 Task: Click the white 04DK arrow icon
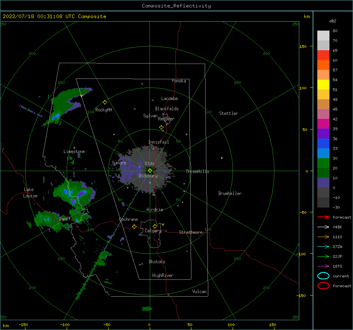point(323,227)
